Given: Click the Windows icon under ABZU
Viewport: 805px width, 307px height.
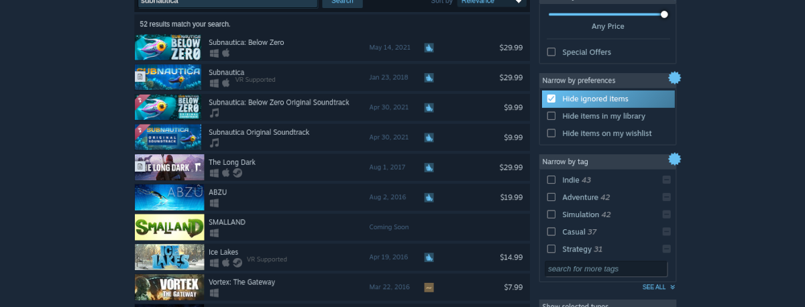Looking at the screenshot, I should pyautogui.click(x=214, y=203).
